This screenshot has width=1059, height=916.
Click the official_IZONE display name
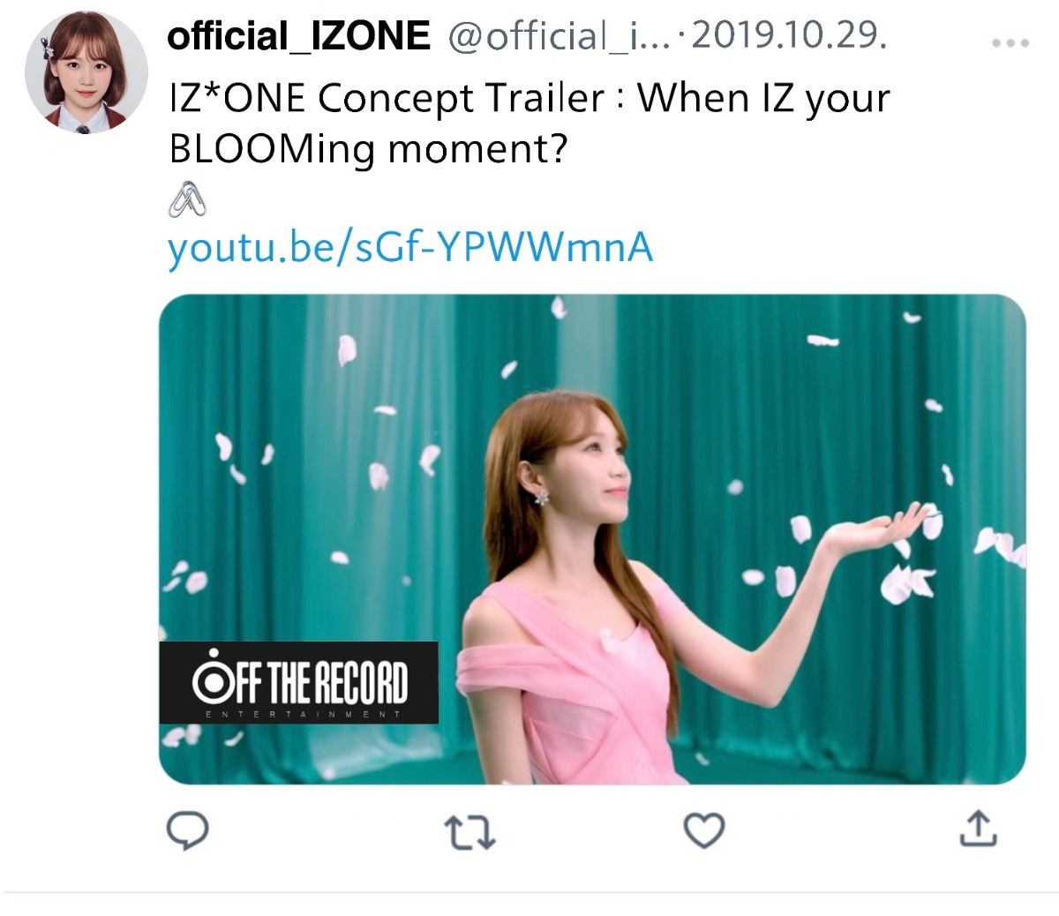pos(298,36)
